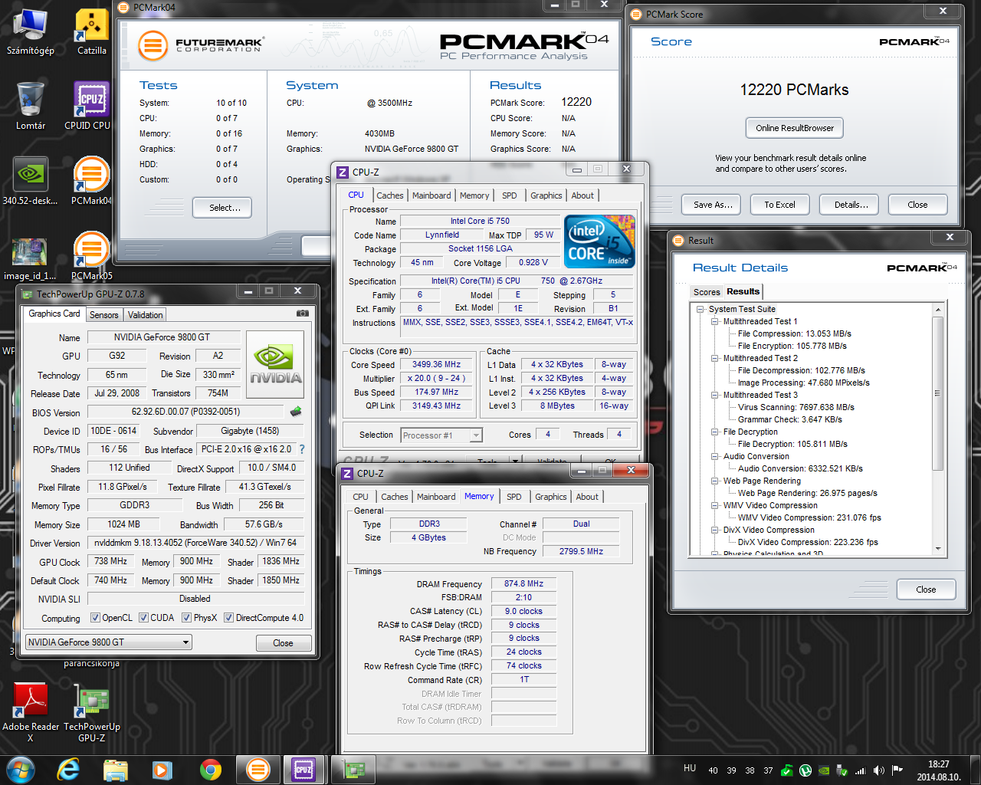Screen dimensions: 981x785
Task: Toggle the DirectCompute 4.0 checkbox
Action: 228,618
